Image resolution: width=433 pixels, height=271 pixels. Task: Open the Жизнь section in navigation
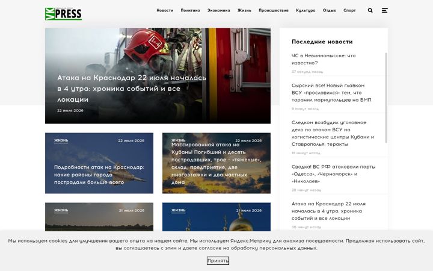pyautogui.click(x=244, y=10)
